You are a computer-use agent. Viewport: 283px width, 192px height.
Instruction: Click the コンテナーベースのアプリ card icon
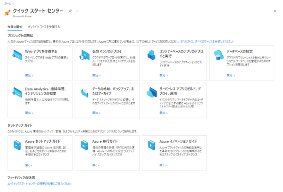point(152,55)
